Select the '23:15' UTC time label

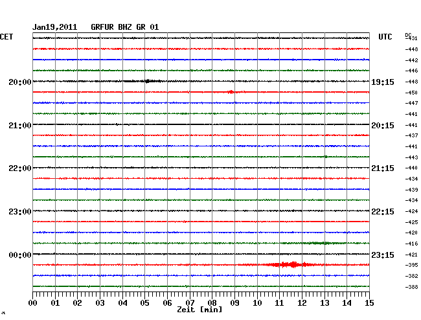point(383,255)
